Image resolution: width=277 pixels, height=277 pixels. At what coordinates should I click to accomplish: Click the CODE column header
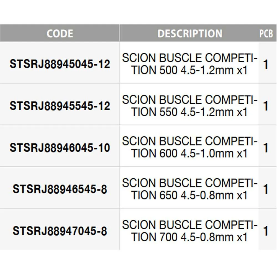click(60, 34)
